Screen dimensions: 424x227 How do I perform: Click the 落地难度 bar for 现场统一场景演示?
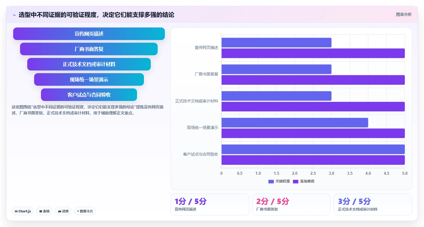(x=313, y=133)
